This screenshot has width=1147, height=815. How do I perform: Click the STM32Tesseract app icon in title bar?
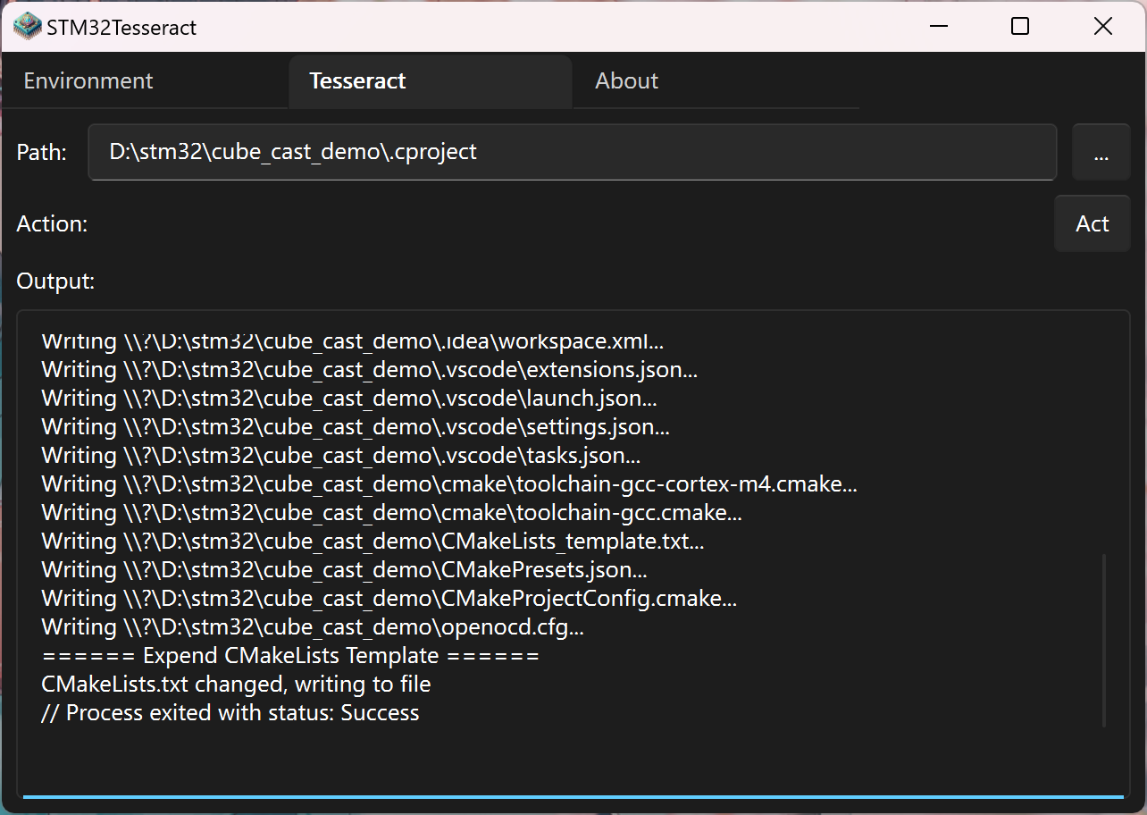28,27
